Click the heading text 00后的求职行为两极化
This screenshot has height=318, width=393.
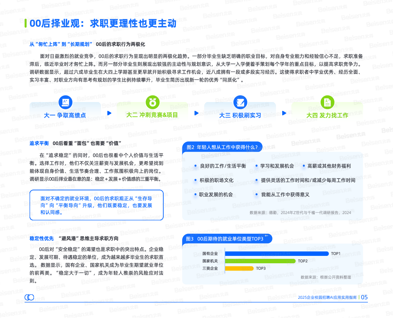point(121,44)
